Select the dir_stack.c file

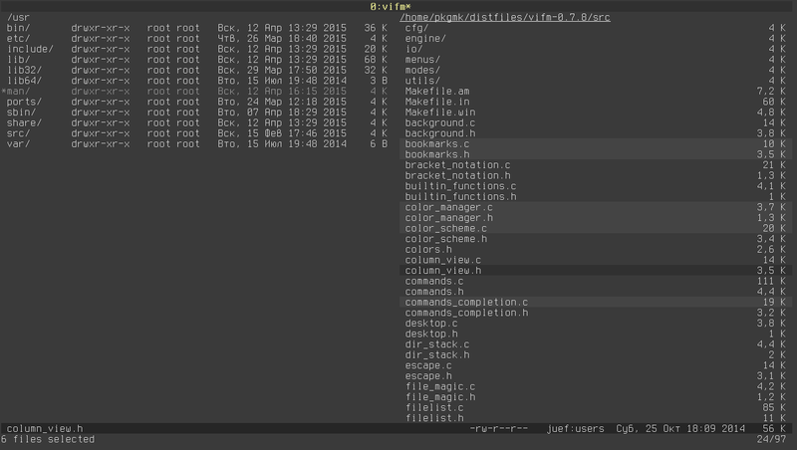pos(596,344)
